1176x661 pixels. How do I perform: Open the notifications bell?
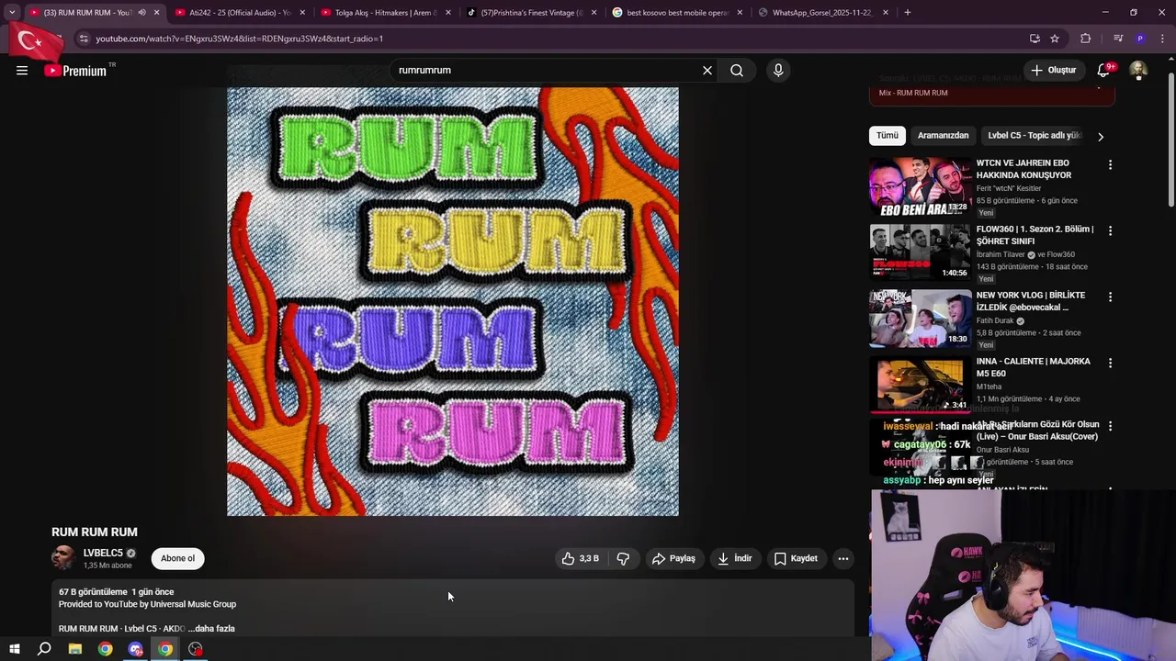(x=1104, y=71)
